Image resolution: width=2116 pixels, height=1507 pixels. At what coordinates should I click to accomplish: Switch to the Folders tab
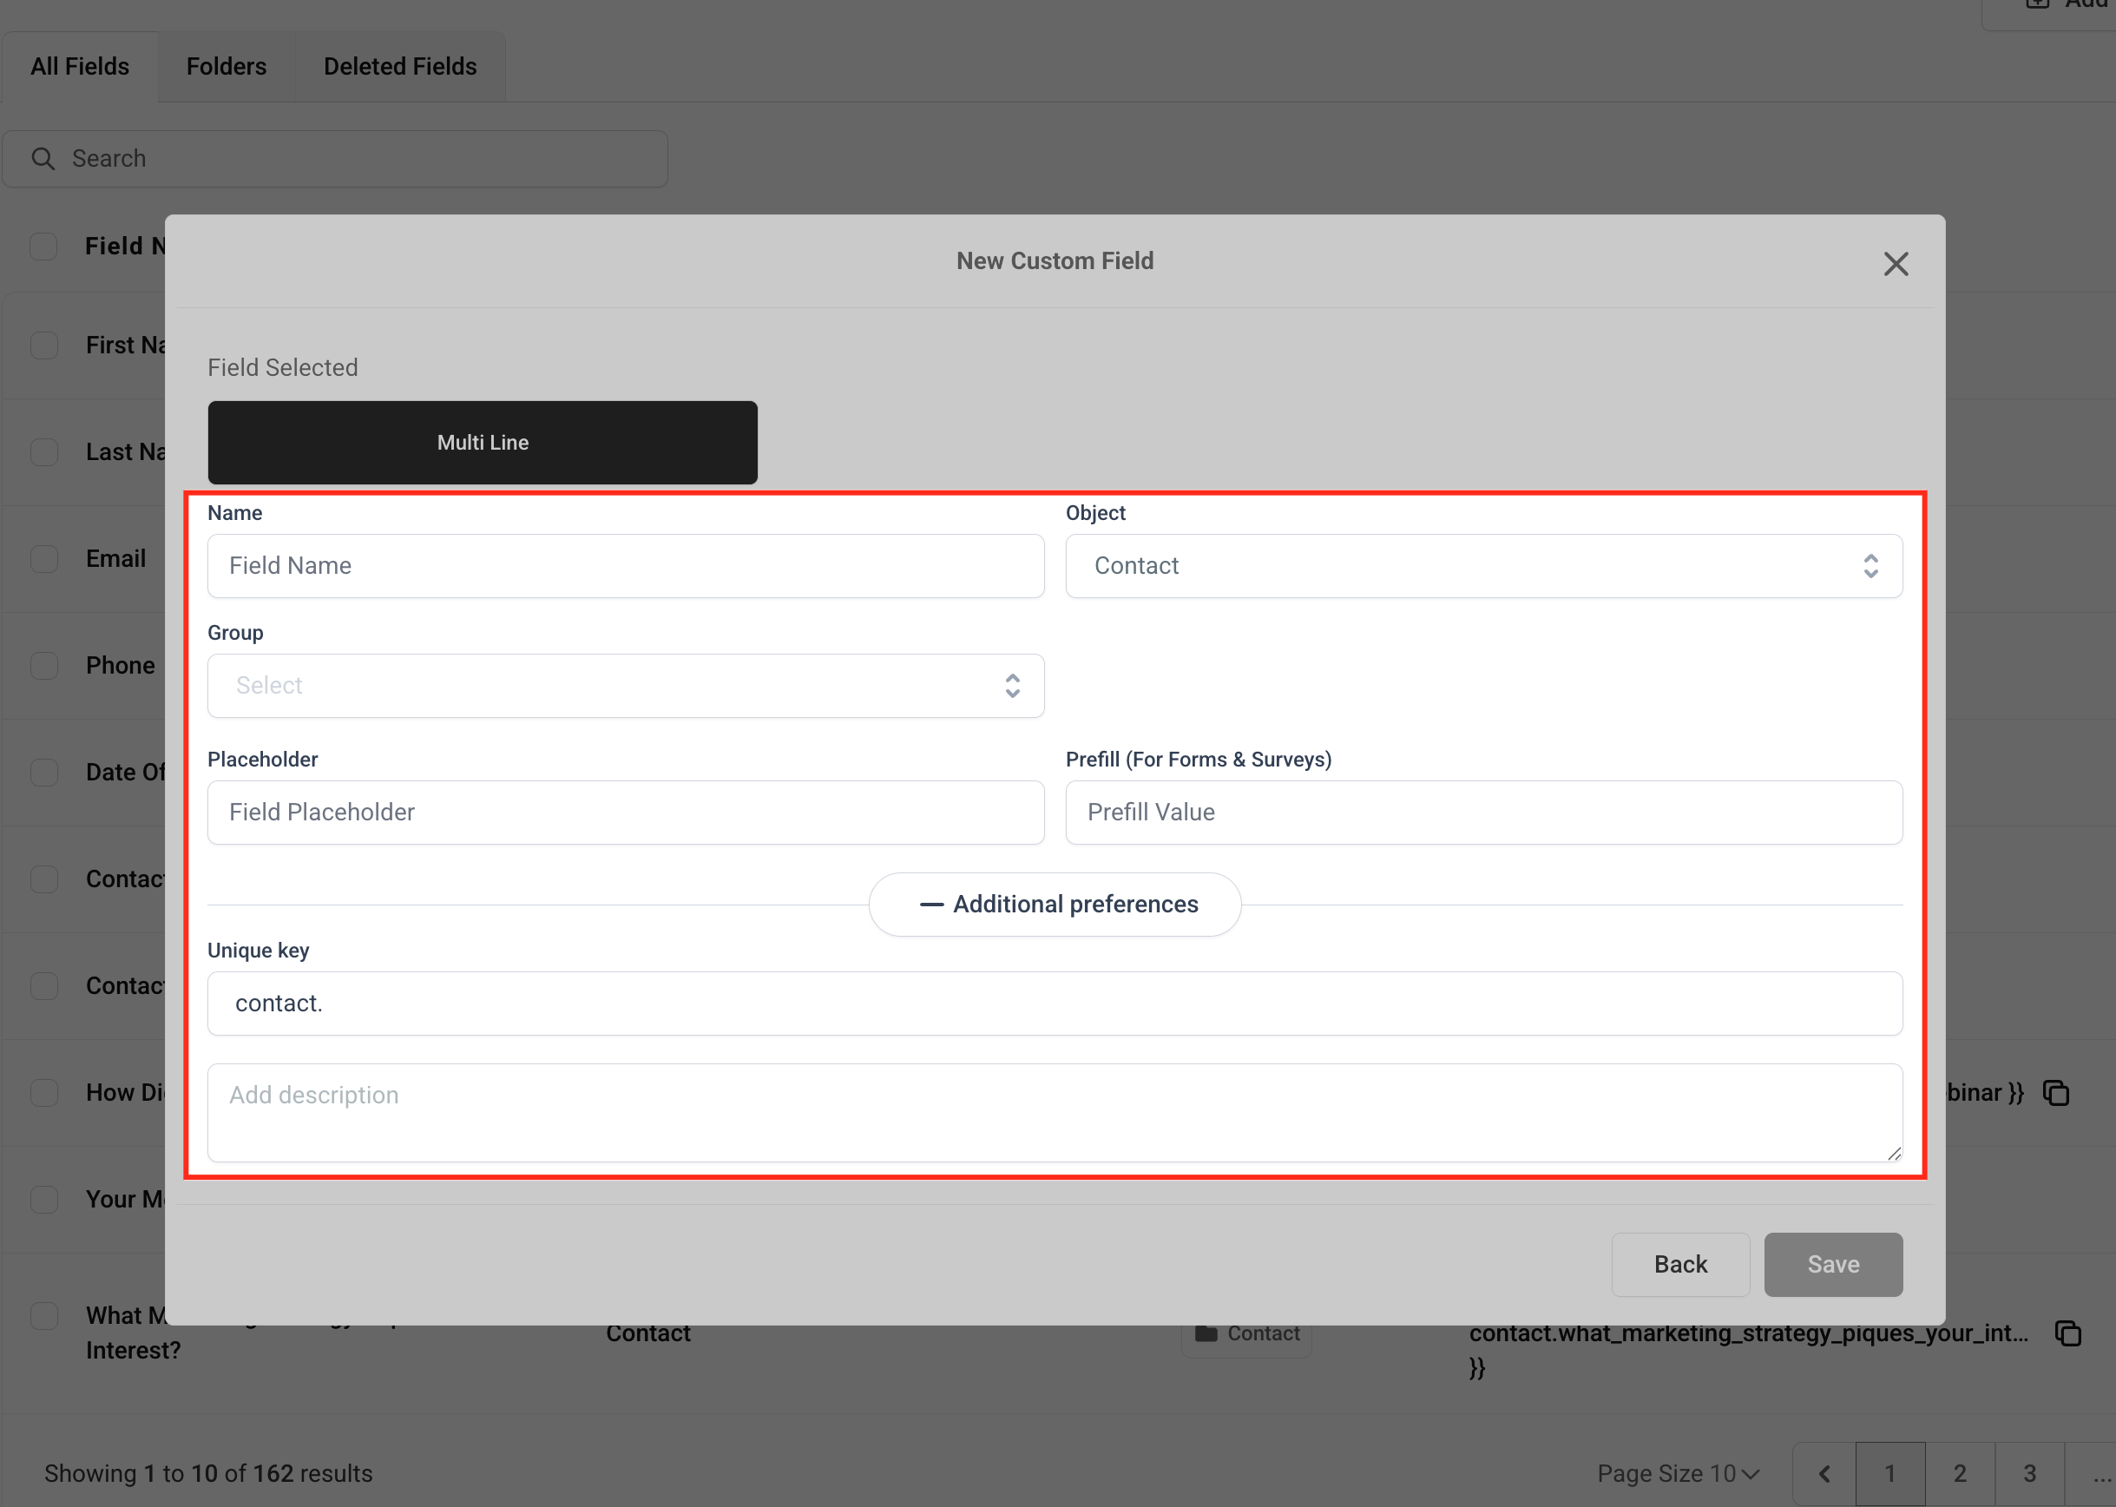tap(227, 67)
